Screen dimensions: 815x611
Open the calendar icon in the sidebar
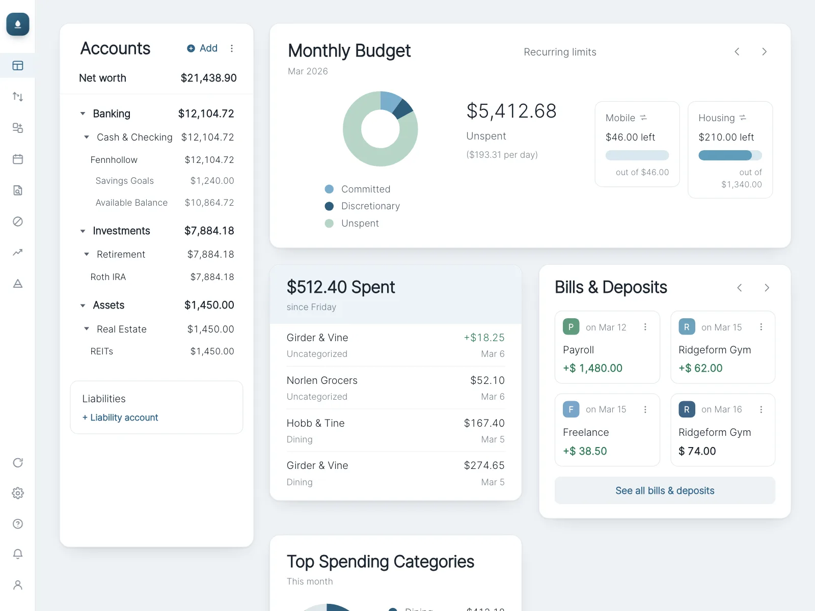tap(18, 159)
